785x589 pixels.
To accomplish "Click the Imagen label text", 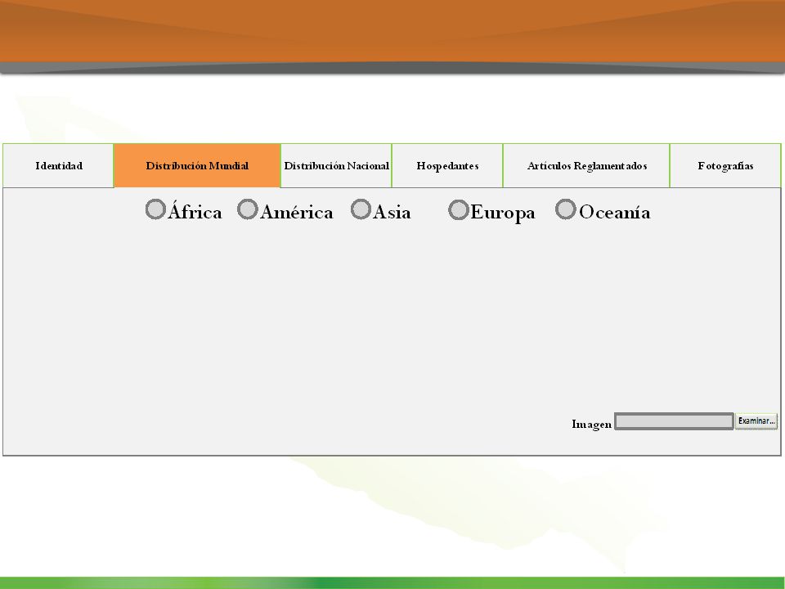I will click(591, 425).
